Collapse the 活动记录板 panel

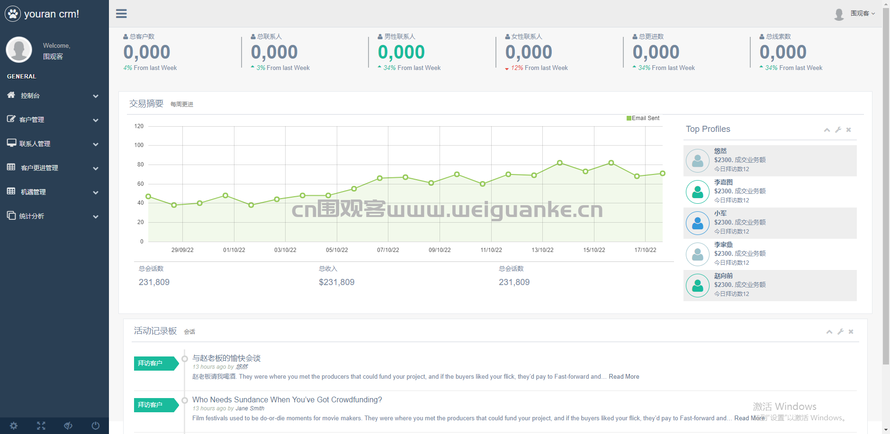(x=829, y=332)
